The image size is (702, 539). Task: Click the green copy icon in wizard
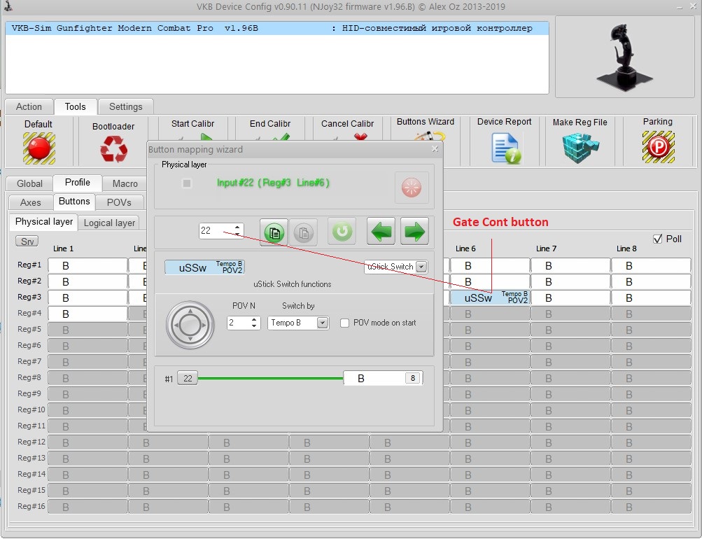tap(274, 232)
